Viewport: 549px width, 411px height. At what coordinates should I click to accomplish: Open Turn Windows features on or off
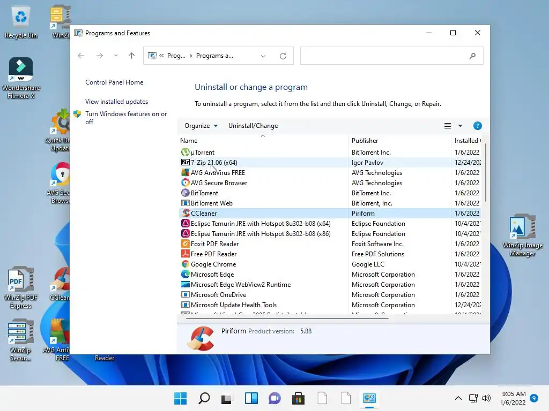[126, 118]
